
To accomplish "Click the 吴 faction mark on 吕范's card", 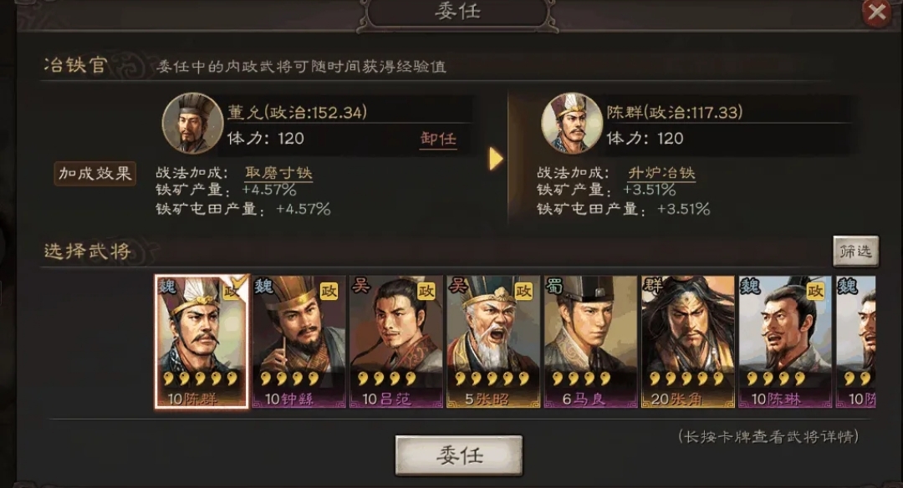I will (361, 285).
